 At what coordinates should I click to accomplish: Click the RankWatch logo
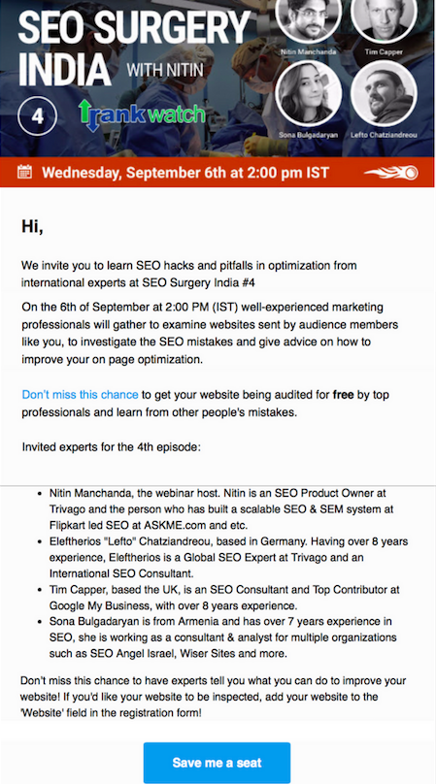143,115
